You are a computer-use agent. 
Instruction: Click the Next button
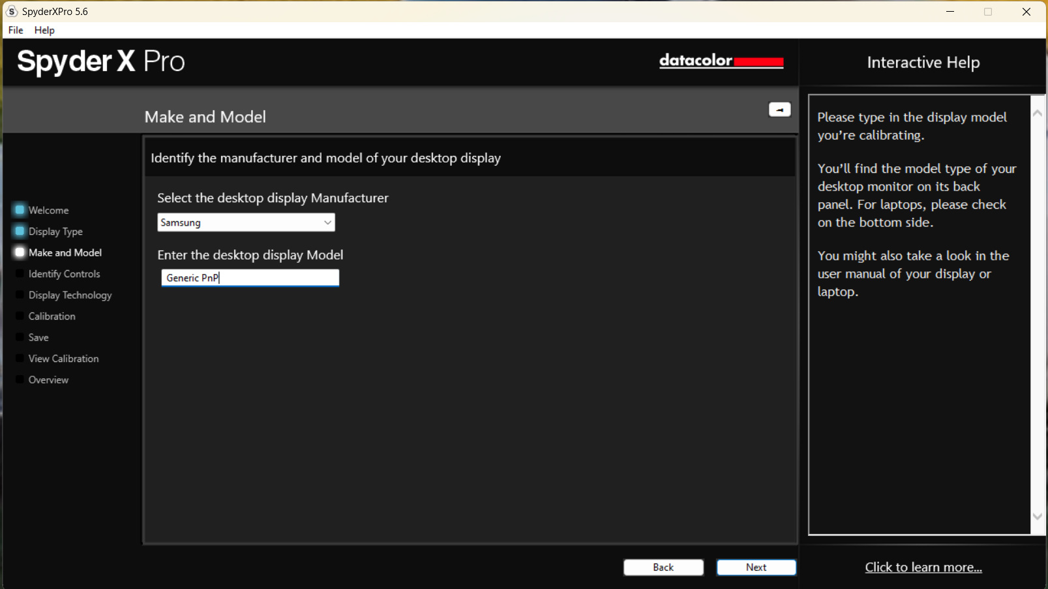click(x=756, y=567)
